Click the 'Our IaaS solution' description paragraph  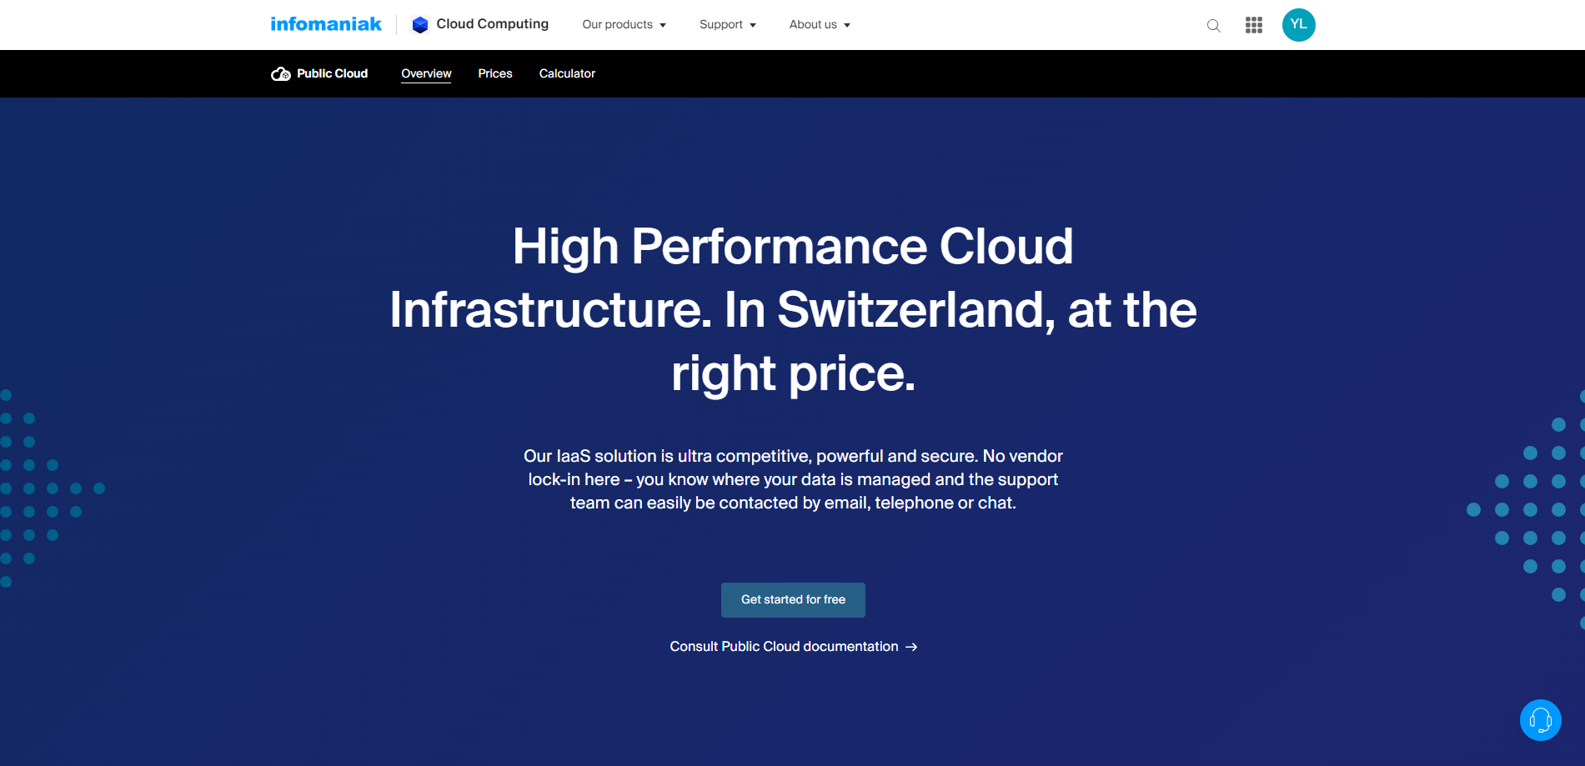pyautogui.click(x=793, y=479)
